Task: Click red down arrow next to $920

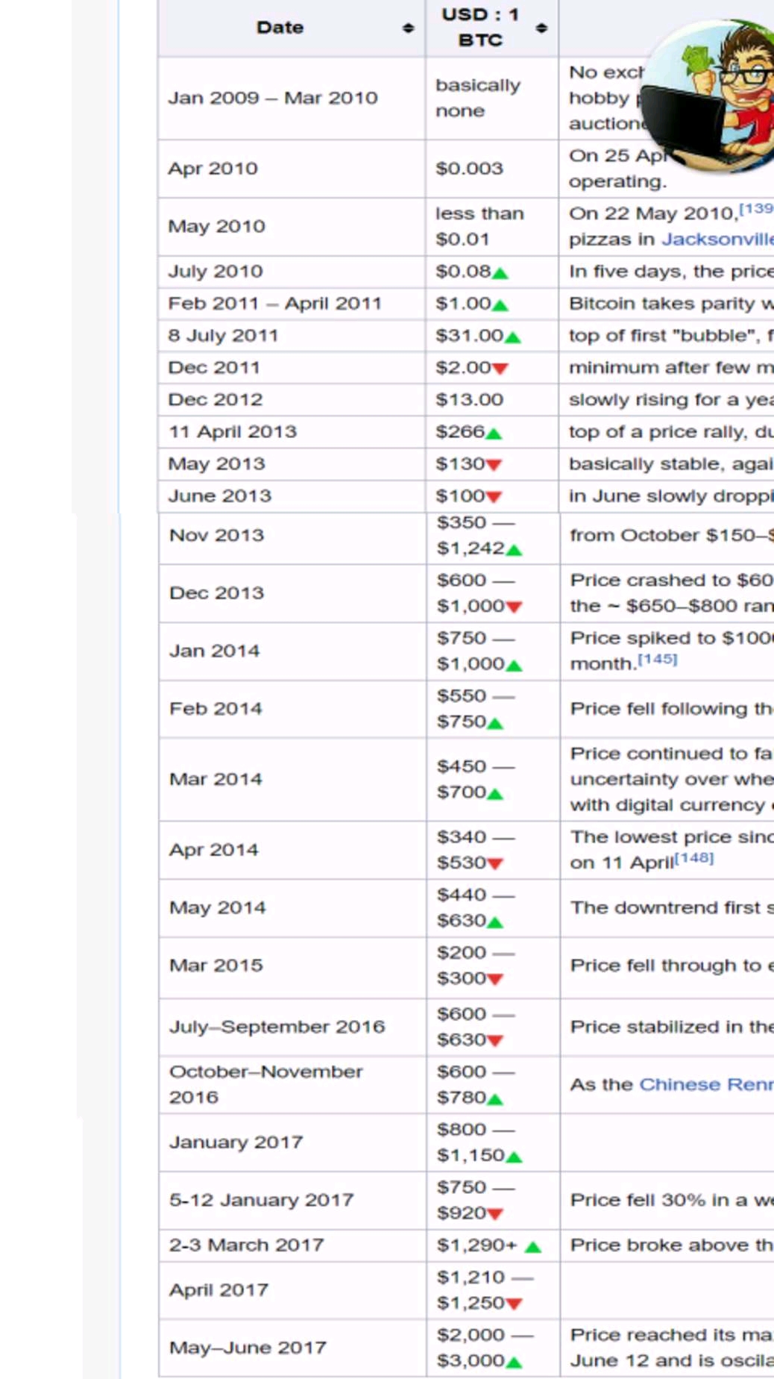Action: click(x=495, y=1215)
